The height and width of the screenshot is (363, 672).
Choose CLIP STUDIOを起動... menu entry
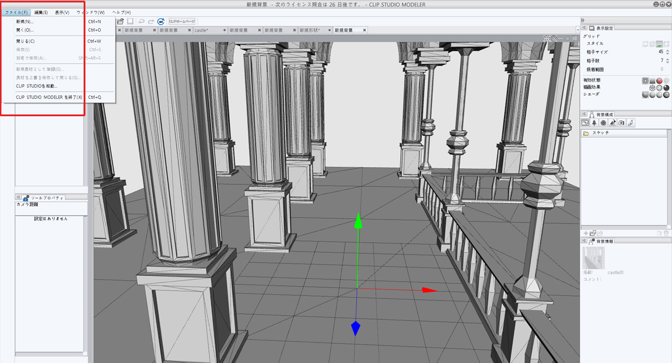coord(36,86)
